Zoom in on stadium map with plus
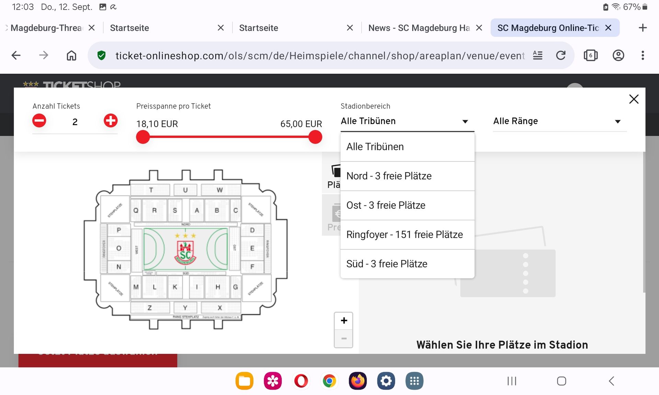This screenshot has height=395, width=659. (x=344, y=321)
